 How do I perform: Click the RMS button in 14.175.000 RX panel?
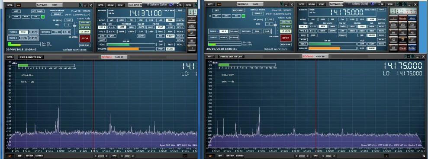[382, 10]
